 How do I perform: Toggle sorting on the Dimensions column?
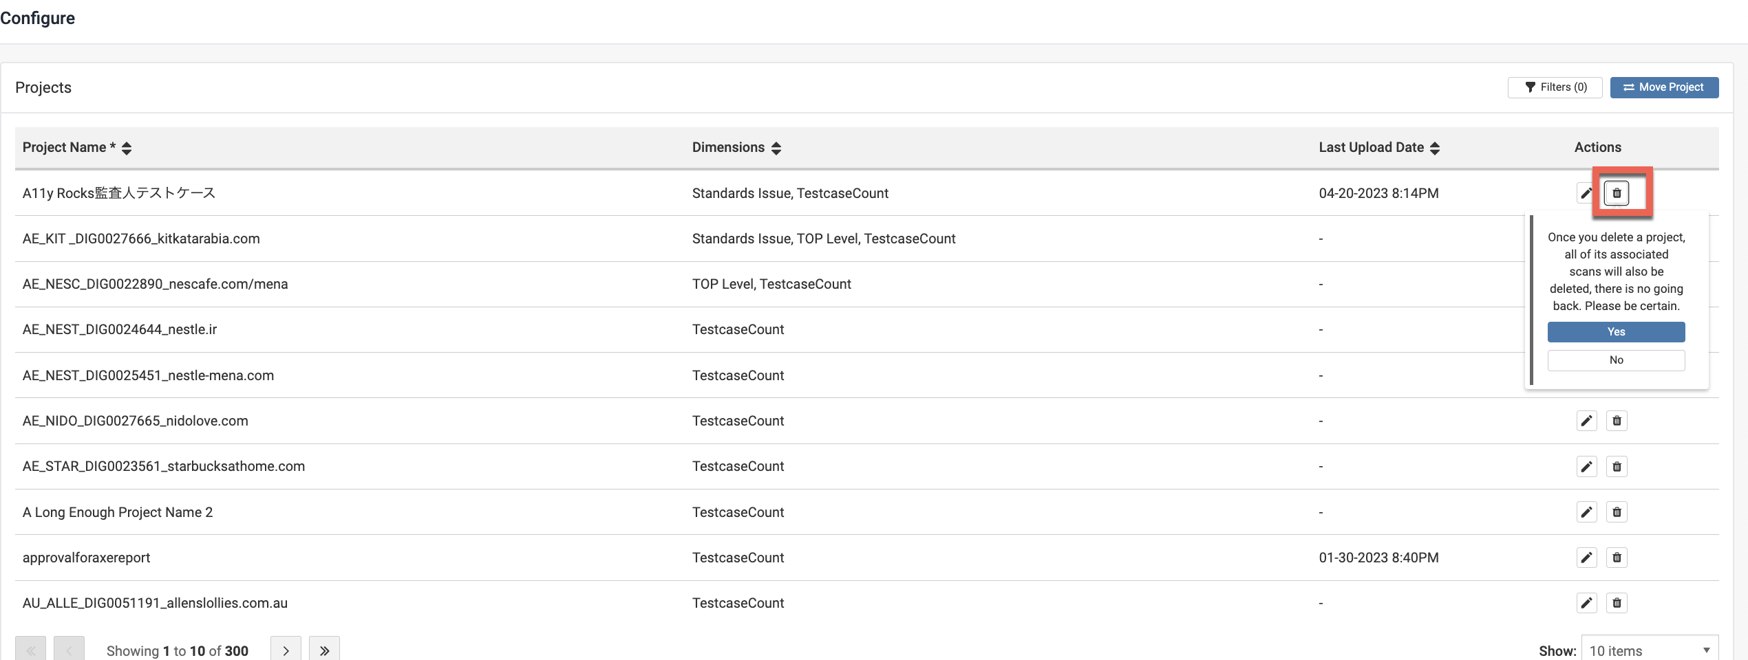click(776, 147)
